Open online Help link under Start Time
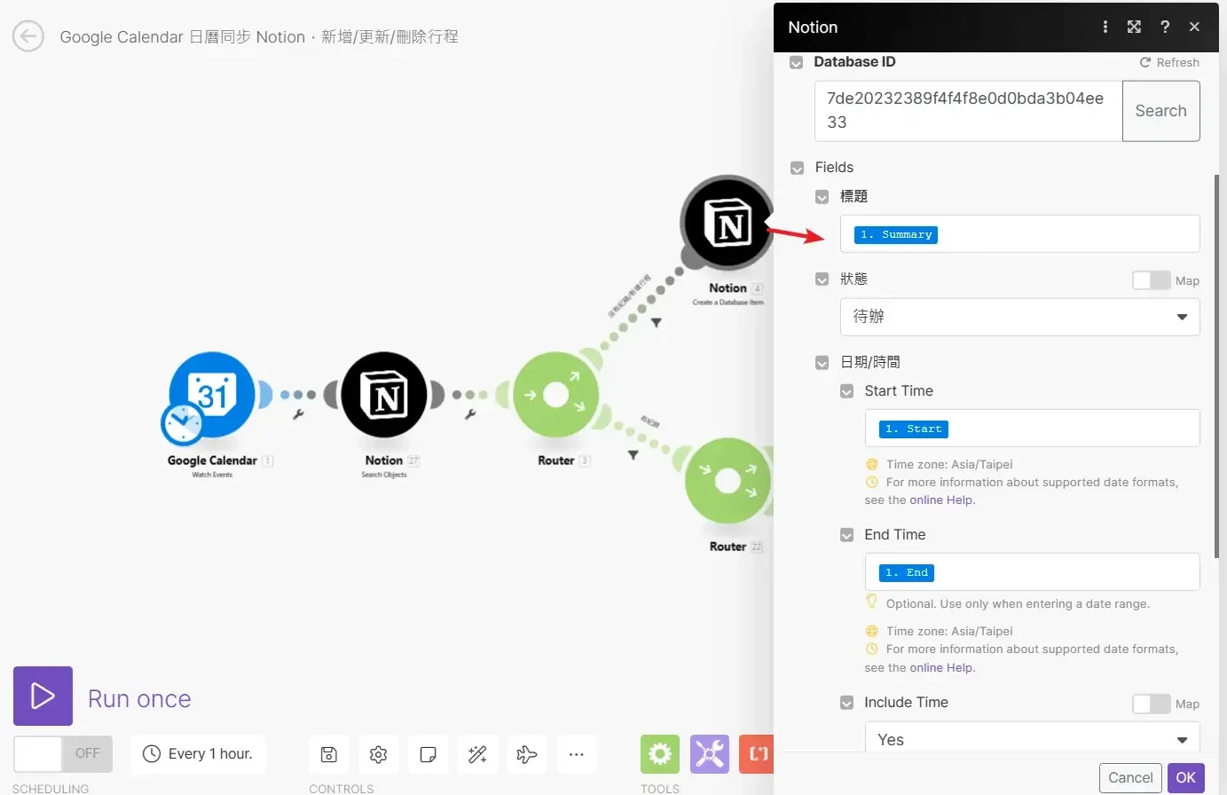Screen dimensions: 1227x795 [x=941, y=500]
